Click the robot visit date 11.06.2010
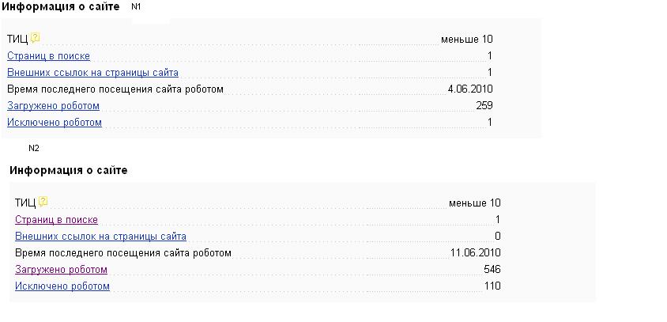Screen dimensions: 667x322 click(x=476, y=253)
